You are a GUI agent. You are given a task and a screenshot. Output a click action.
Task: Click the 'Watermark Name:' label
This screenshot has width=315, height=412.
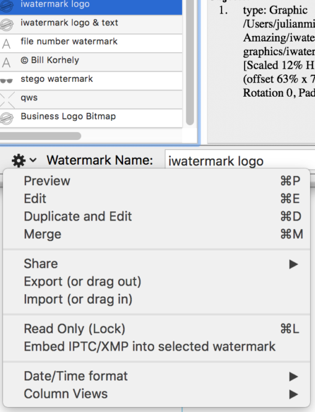coord(100,160)
